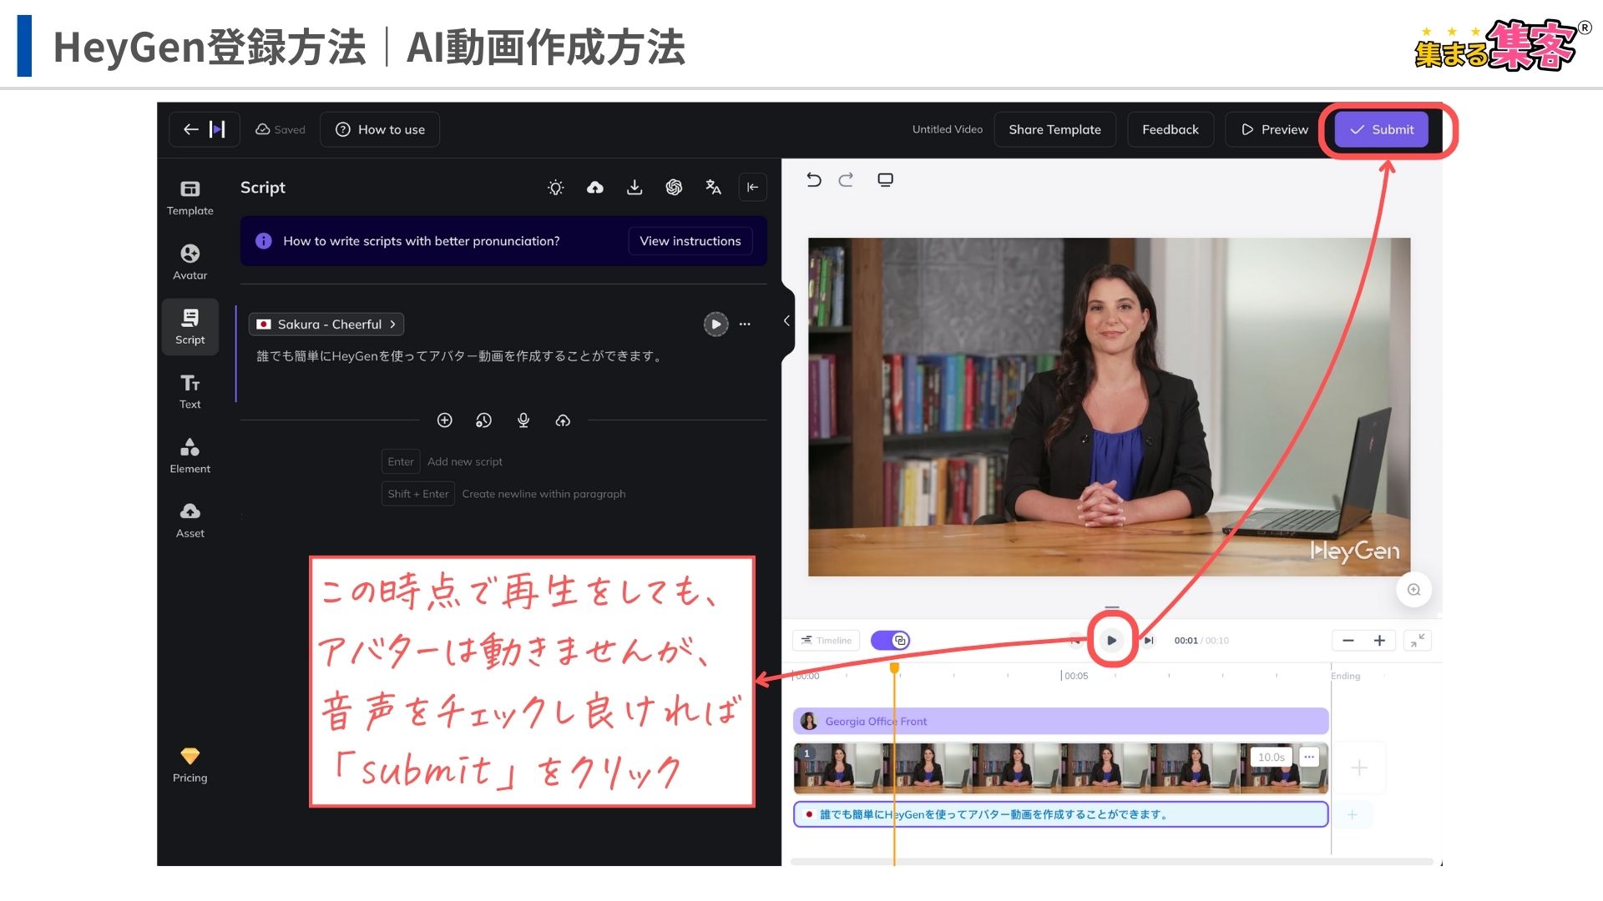Open the Avatar panel in sidebar
The image size is (1603, 901).
pos(190,262)
